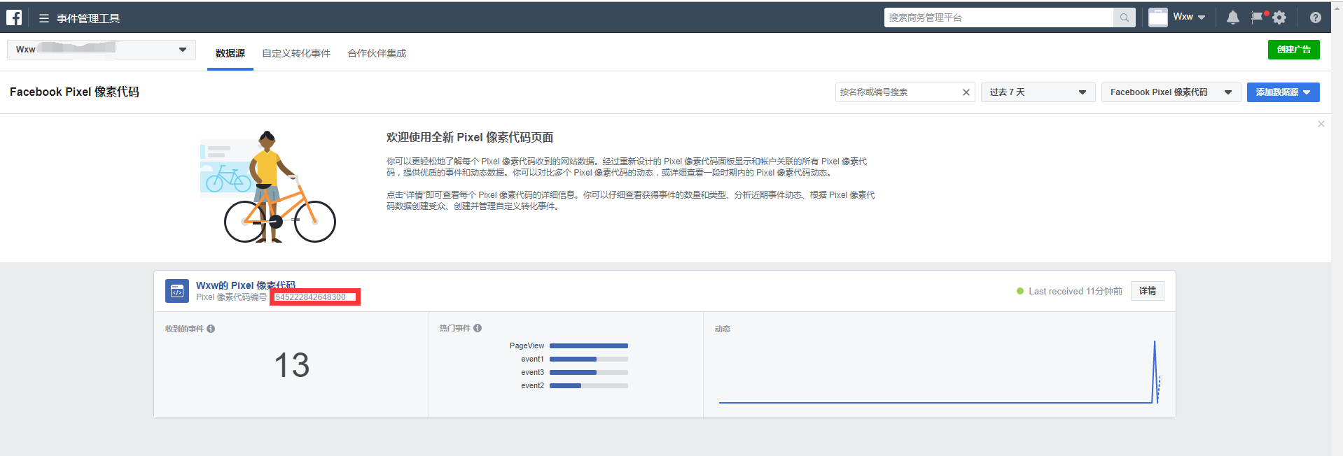Click the green Last received status dot
The image size is (1343, 456).
tap(1020, 291)
